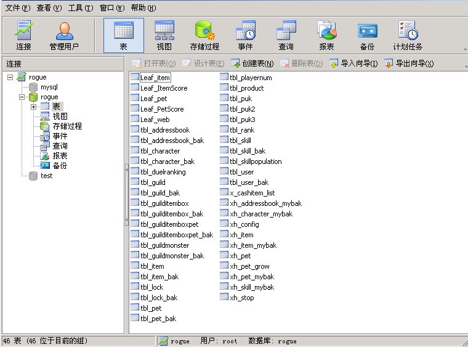Click the 导入向导 (Import Wizard) button

click(x=353, y=63)
